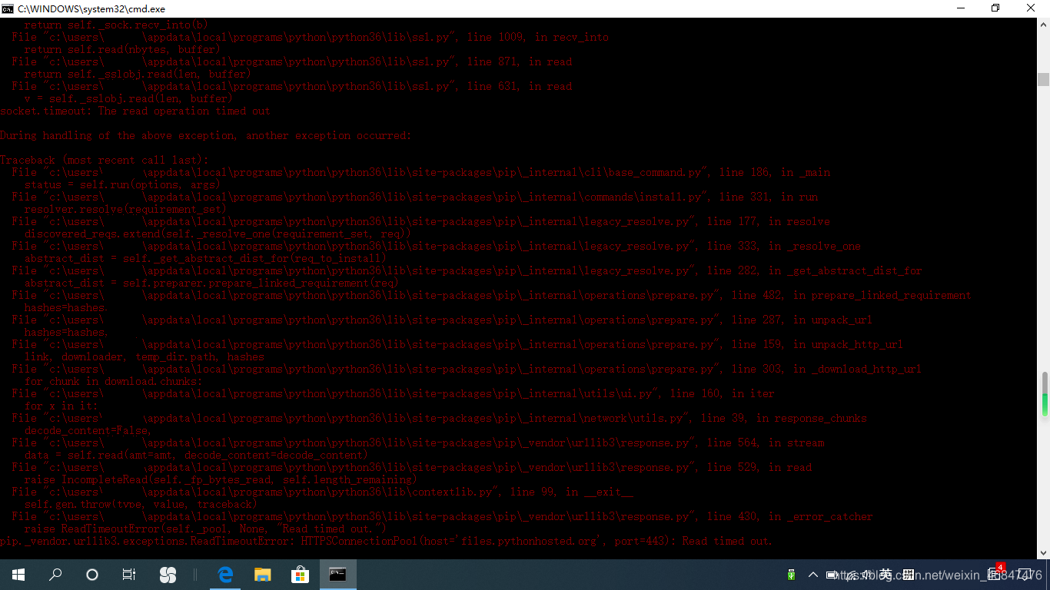This screenshot has height=590, width=1050.
Task: Restore down the cmd.exe window
Action: click(995, 8)
